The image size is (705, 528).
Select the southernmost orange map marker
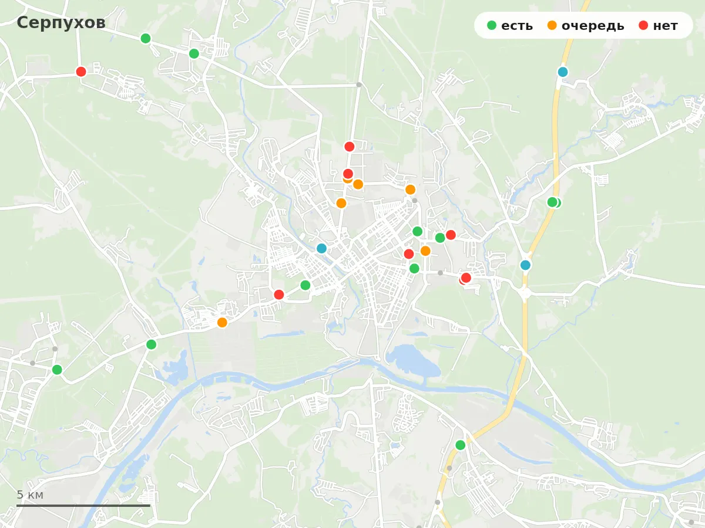(x=222, y=323)
